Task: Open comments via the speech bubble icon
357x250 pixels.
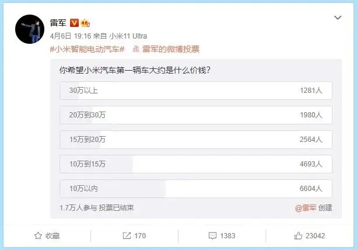Action: tap(212, 235)
